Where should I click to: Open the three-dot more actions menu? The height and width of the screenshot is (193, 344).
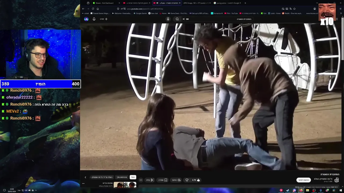[141, 180]
